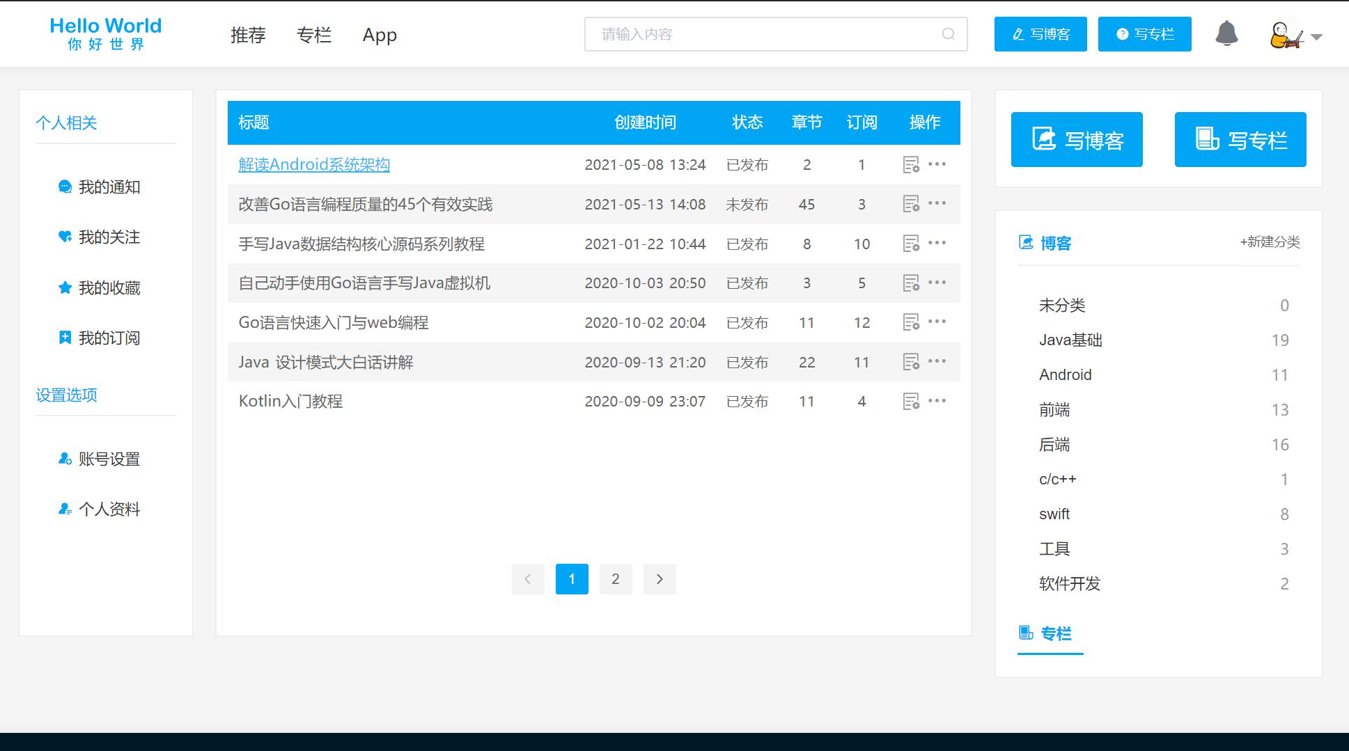
Task: Open more actions menu for 改善Go语言编程质量 row
Action: (x=938, y=204)
